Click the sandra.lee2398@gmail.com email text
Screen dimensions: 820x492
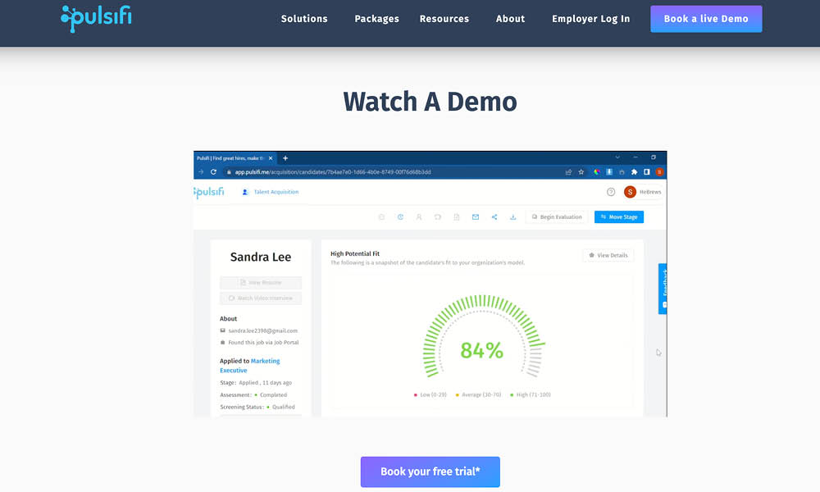[x=262, y=330]
